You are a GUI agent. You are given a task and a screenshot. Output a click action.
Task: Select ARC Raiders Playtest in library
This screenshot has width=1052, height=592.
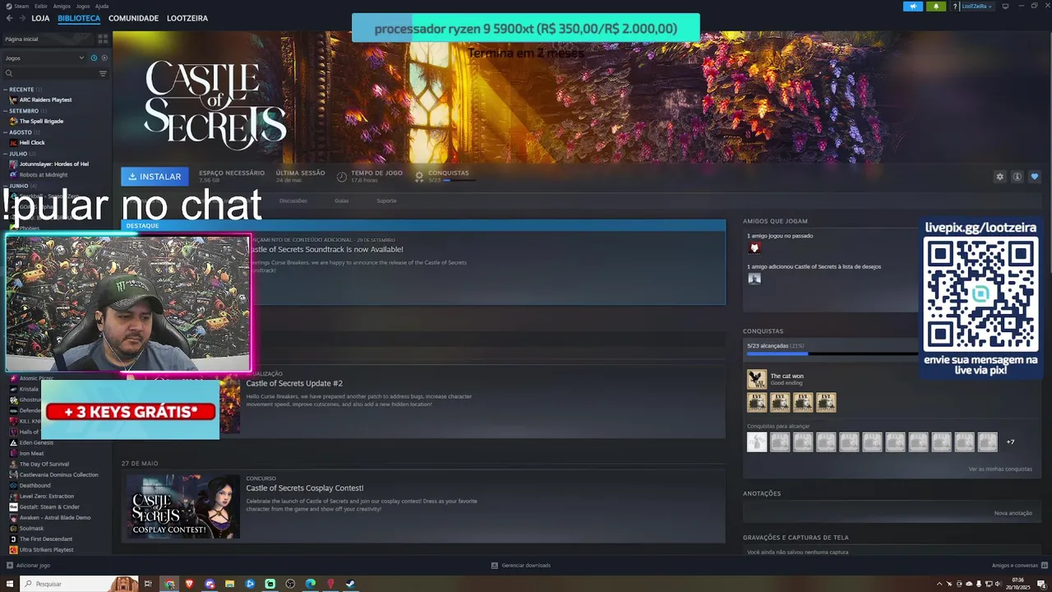pyautogui.click(x=45, y=99)
